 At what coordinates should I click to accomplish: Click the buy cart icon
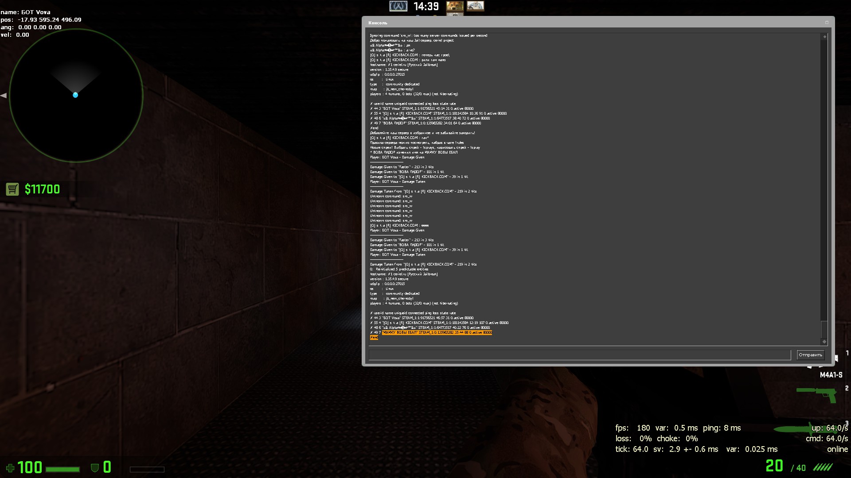12,189
